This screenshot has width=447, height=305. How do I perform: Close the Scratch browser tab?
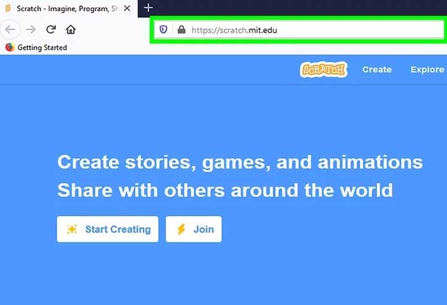click(127, 9)
